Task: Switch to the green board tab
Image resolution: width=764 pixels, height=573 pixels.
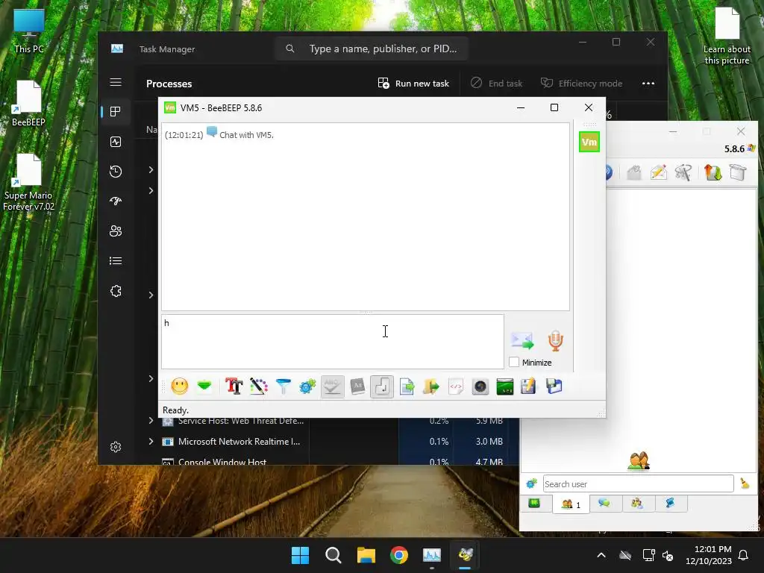Action: 534,504
